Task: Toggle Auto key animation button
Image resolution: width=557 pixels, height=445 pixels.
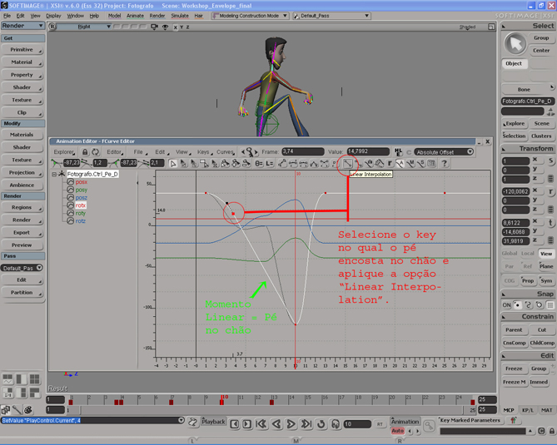Action: 398,431
